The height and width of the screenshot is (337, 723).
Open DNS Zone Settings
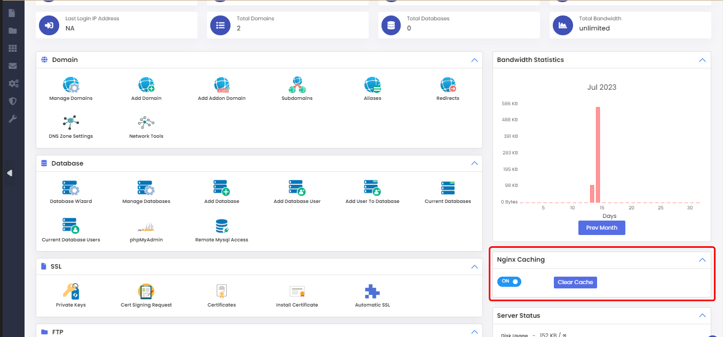[x=71, y=123]
